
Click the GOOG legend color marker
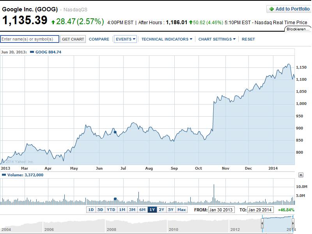click(32, 52)
